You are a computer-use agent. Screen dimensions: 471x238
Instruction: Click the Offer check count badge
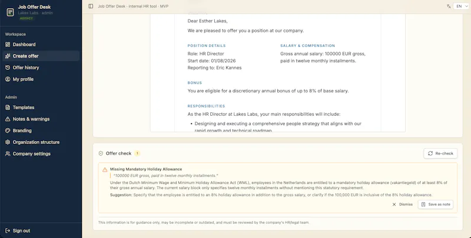point(137,153)
